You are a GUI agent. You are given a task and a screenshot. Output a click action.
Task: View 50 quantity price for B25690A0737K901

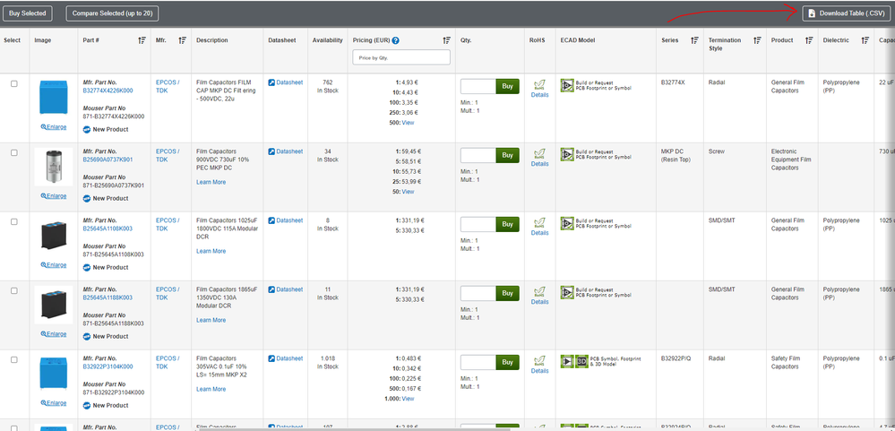[x=409, y=192]
